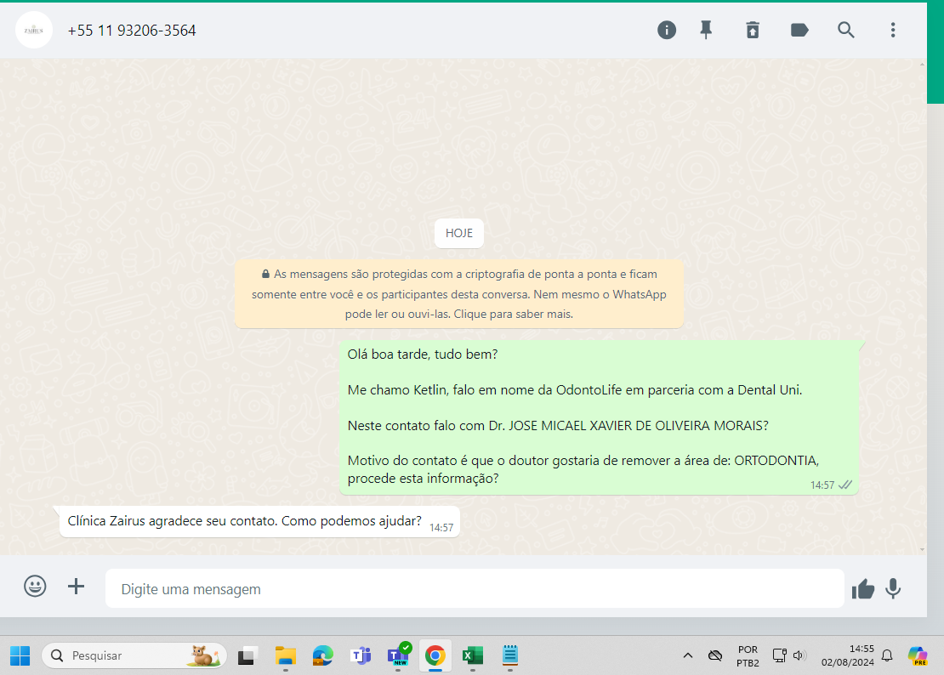This screenshot has width=944, height=675.
Task: Open the Clínica Zairus contact avatar
Action: (34, 30)
